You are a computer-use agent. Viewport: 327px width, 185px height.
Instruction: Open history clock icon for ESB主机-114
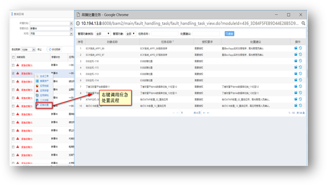pos(300,80)
